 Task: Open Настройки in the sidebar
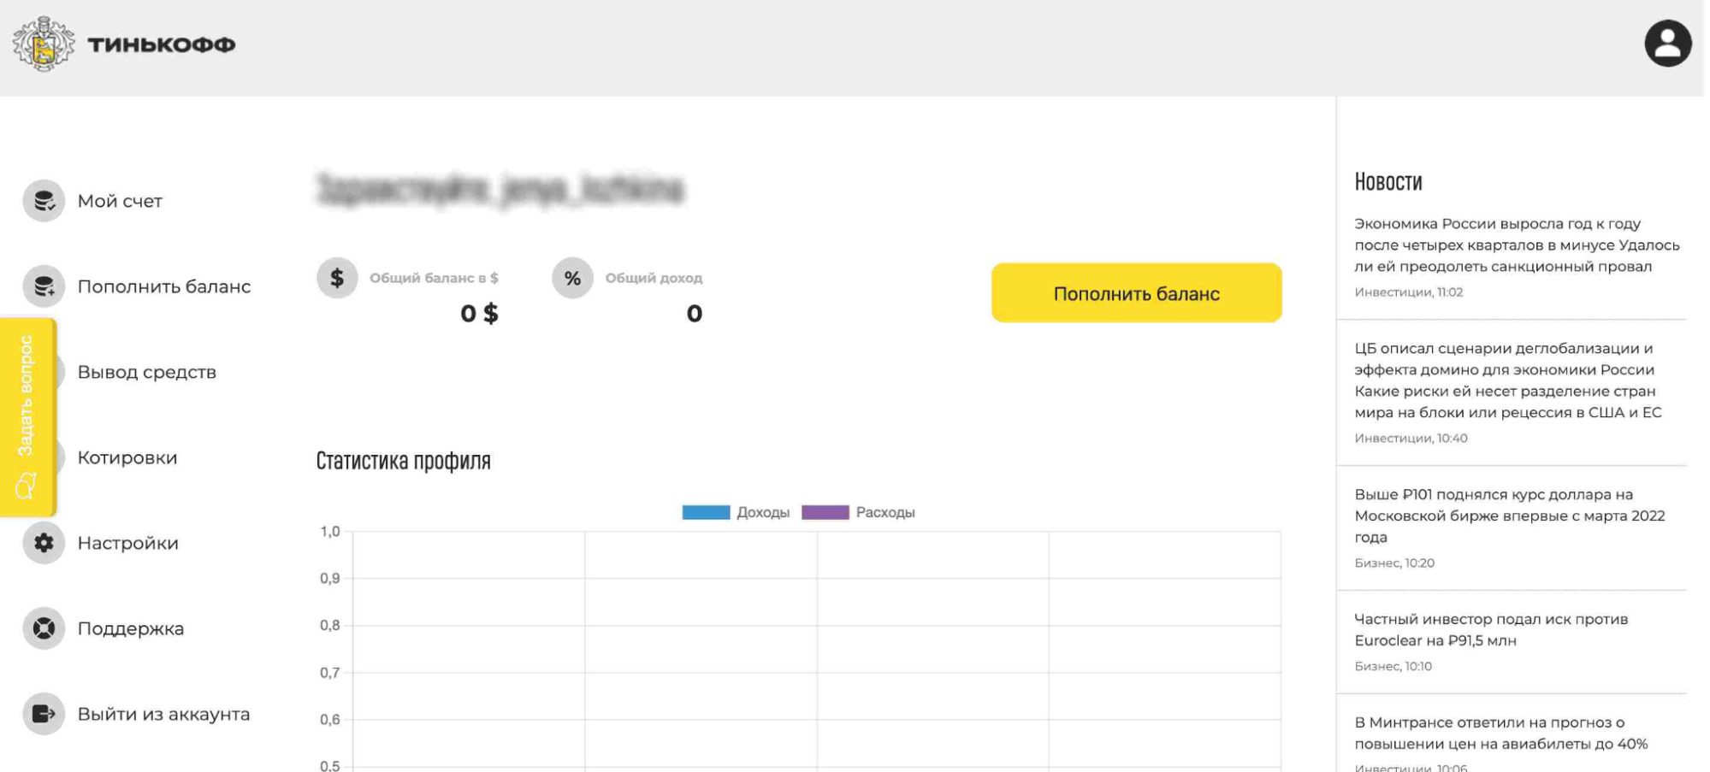click(x=128, y=543)
